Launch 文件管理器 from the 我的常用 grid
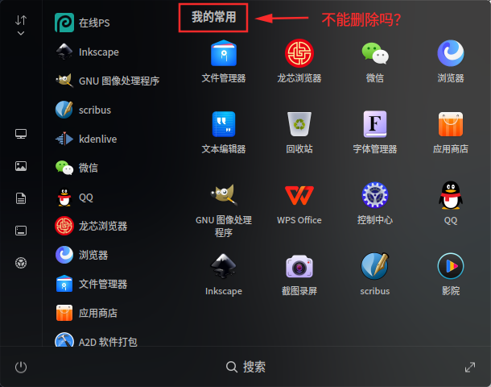The image size is (491, 387). tap(224, 61)
